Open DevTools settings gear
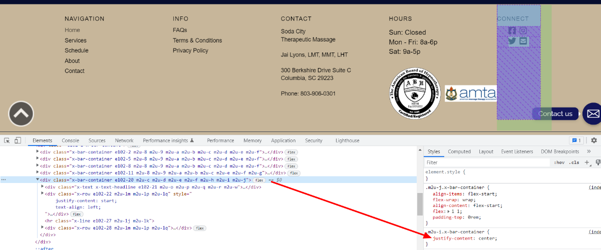Viewport: 601px width, 250px height. pyautogui.click(x=594, y=140)
